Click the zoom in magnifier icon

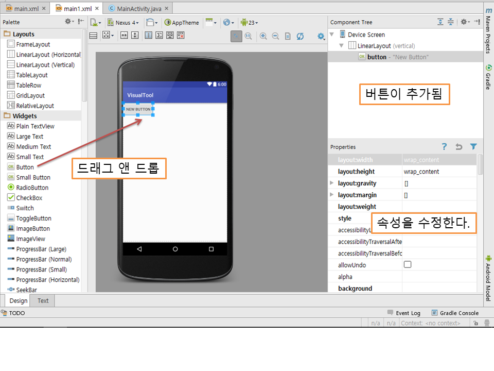tap(263, 36)
